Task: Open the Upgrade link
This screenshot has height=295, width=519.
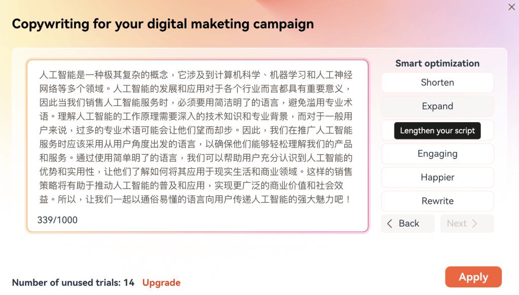Action: (x=161, y=283)
